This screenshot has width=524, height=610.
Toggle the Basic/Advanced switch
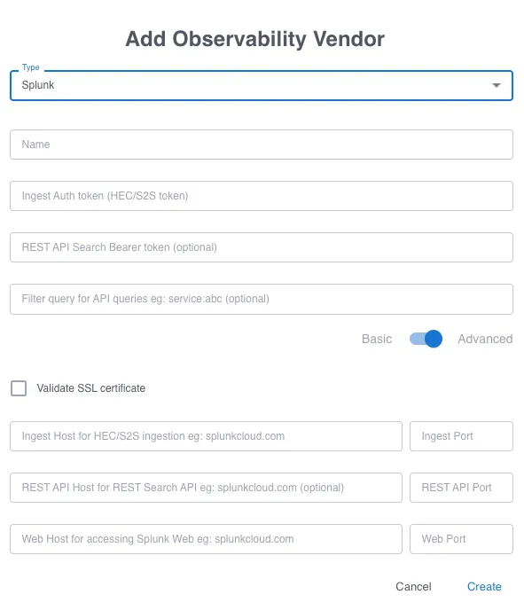pyautogui.click(x=426, y=339)
